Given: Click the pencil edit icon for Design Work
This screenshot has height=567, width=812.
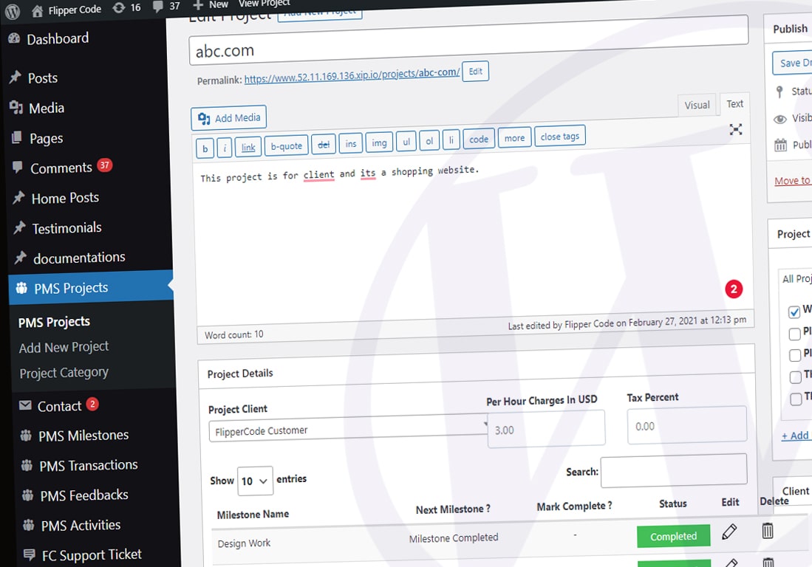Looking at the screenshot, I should (x=729, y=532).
